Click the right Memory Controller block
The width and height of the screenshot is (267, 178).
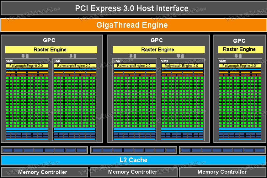pyautogui.click(x=222, y=172)
